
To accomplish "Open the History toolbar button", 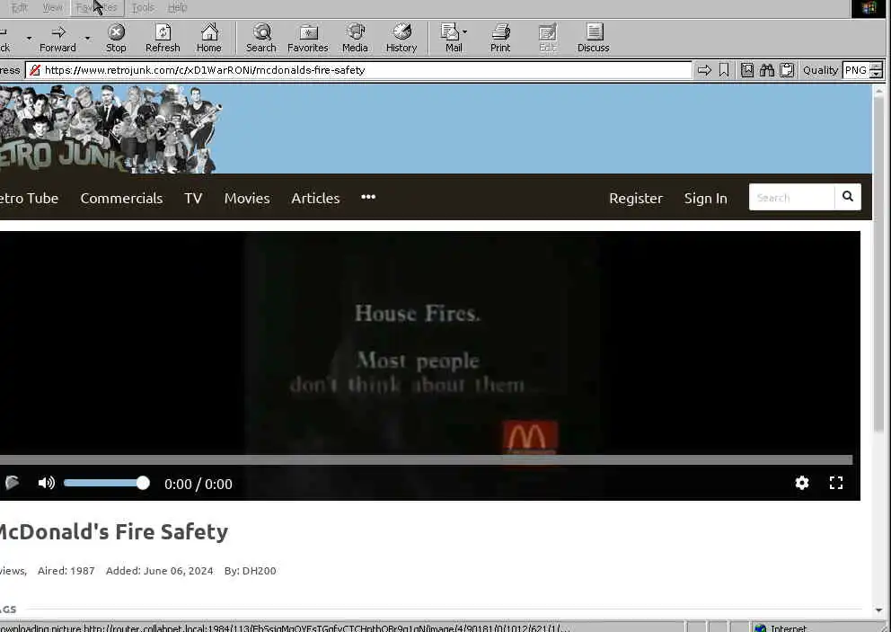I will pos(401,38).
